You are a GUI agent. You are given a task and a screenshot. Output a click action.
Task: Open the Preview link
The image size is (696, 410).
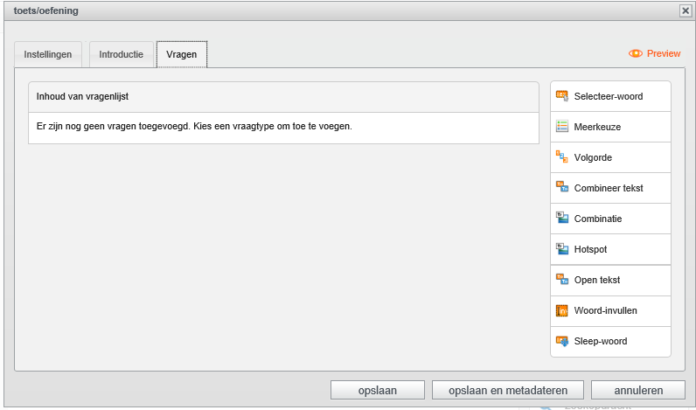point(664,54)
